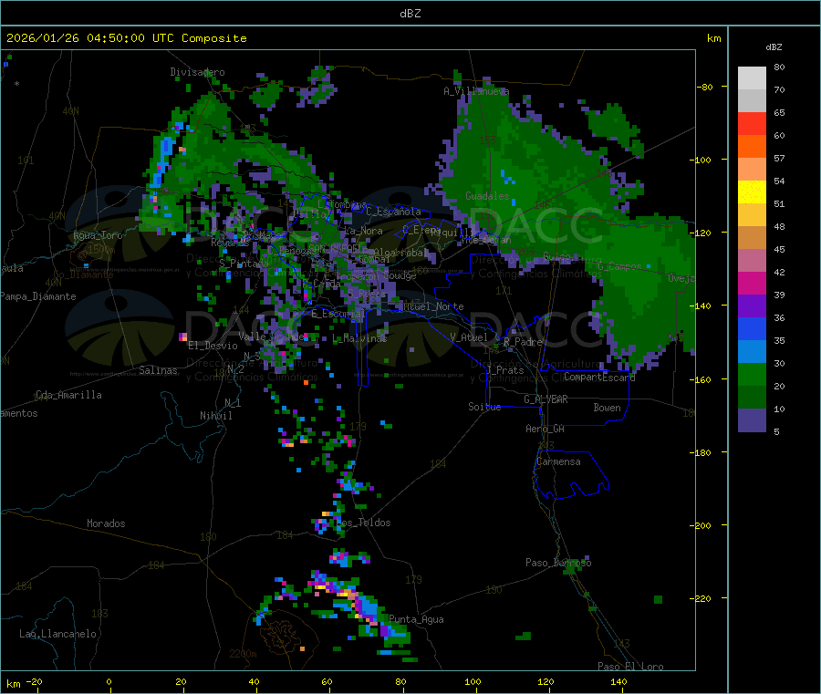The width and height of the screenshot is (821, 694).
Task: Select the magenta 42 dBZ legend swatch
Action: pos(752,283)
